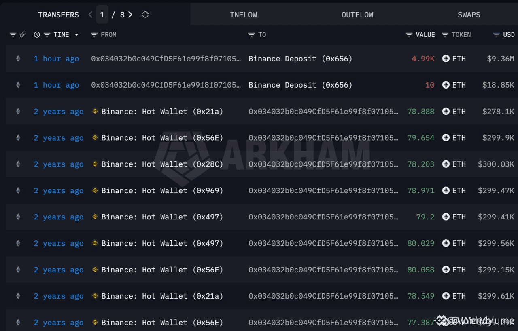This screenshot has width=518, height=331.
Task: Click the USD amount $9.36M
Action: point(501,59)
